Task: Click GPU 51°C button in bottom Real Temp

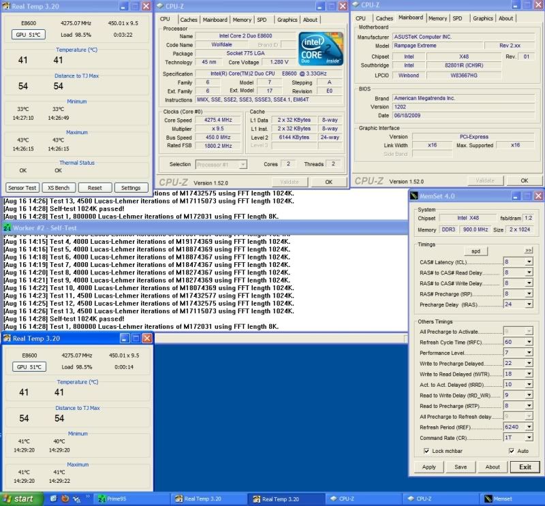Action: (x=29, y=367)
